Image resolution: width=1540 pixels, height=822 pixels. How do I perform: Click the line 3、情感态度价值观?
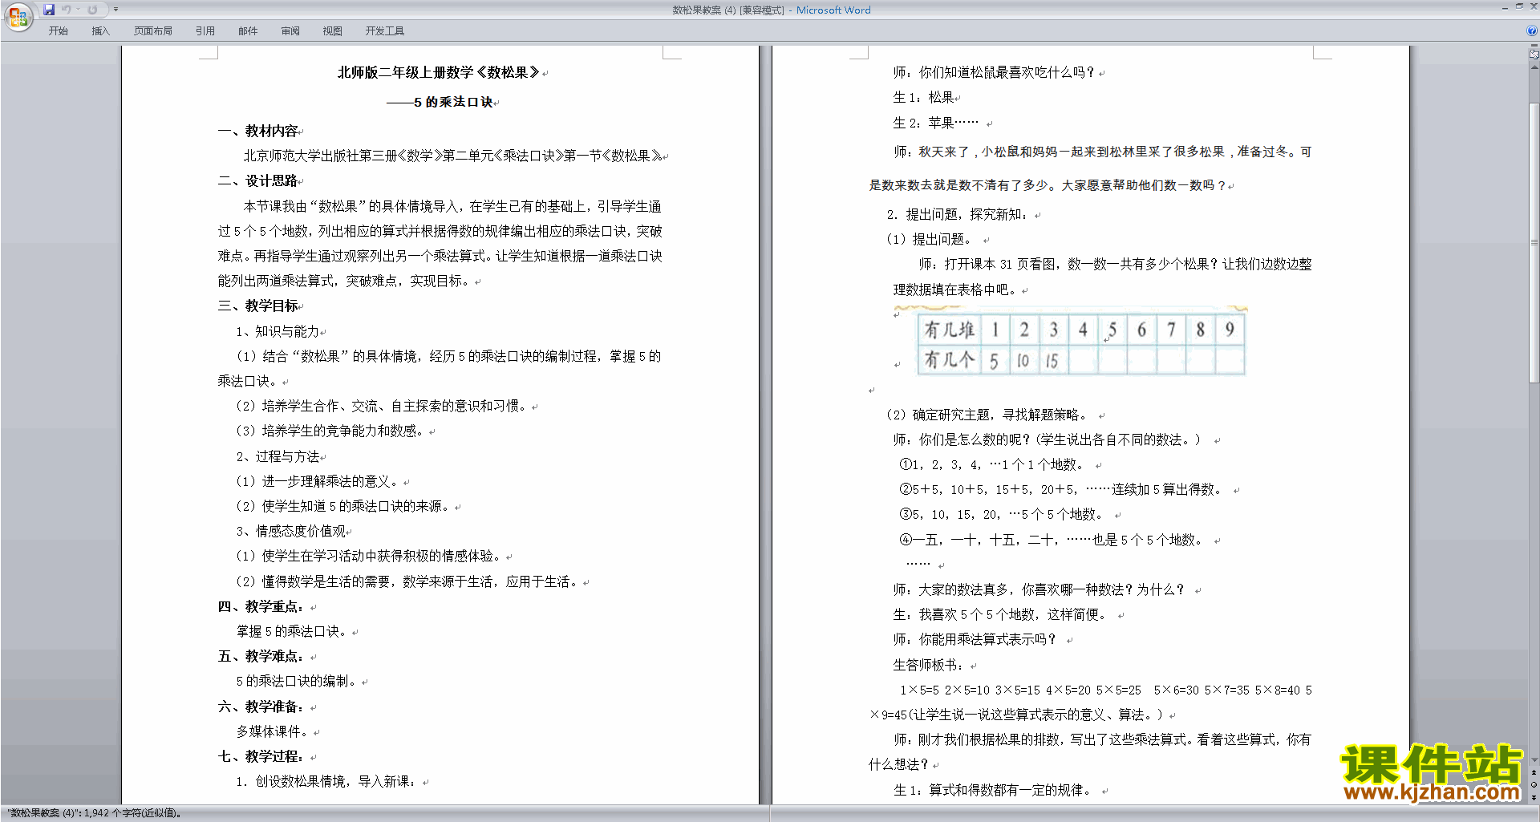tap(290, 531)
